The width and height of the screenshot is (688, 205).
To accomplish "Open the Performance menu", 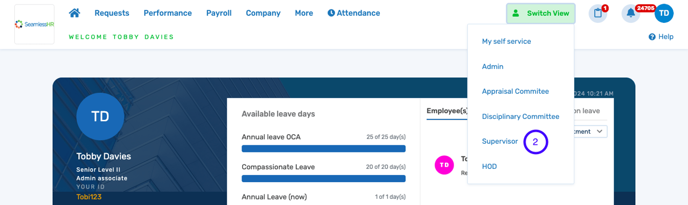I will coord(167,13).
